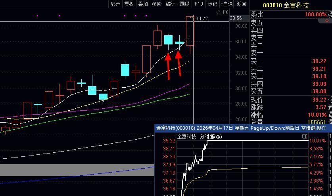This screenshot has height=196, width=332.
Task: Click the 现价 value 39.22
Action: point(319,100)
